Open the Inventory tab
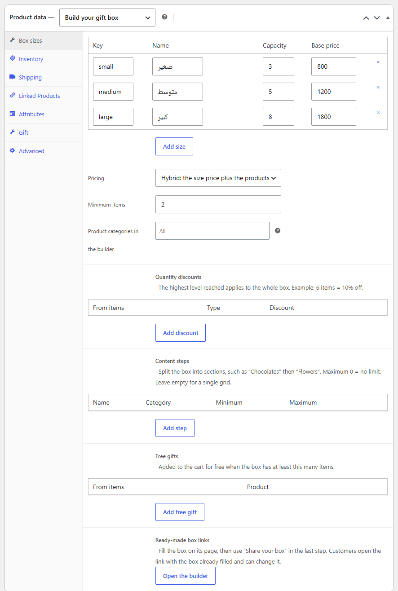 click(x=44, y=59)
